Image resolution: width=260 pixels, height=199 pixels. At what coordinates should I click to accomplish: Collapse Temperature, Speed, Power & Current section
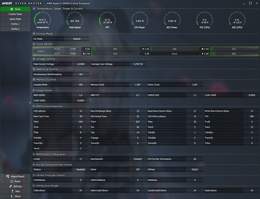pyautogui.click(x=34, y=8)
